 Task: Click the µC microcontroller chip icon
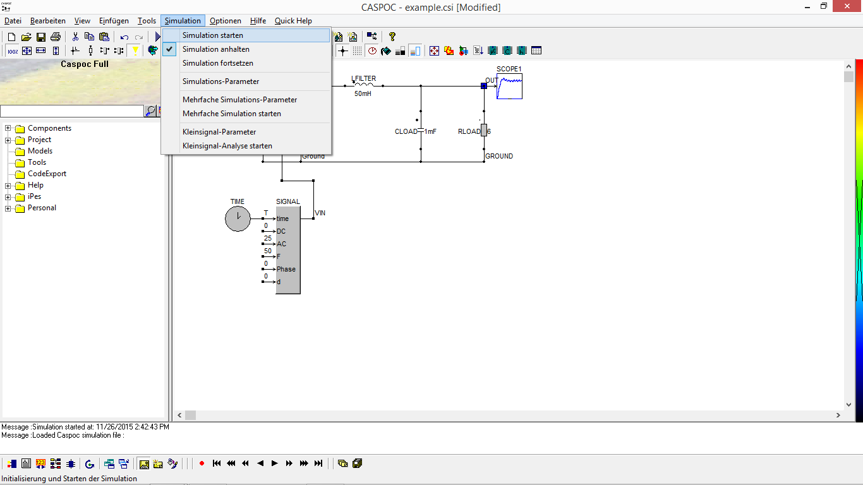493,51
